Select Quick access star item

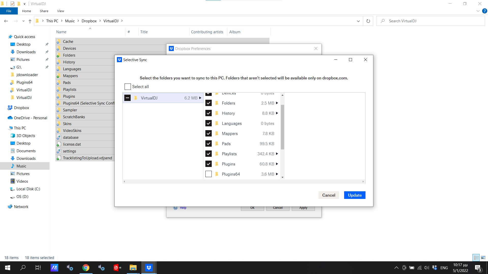pyautogui.click(x=24, y=37)
